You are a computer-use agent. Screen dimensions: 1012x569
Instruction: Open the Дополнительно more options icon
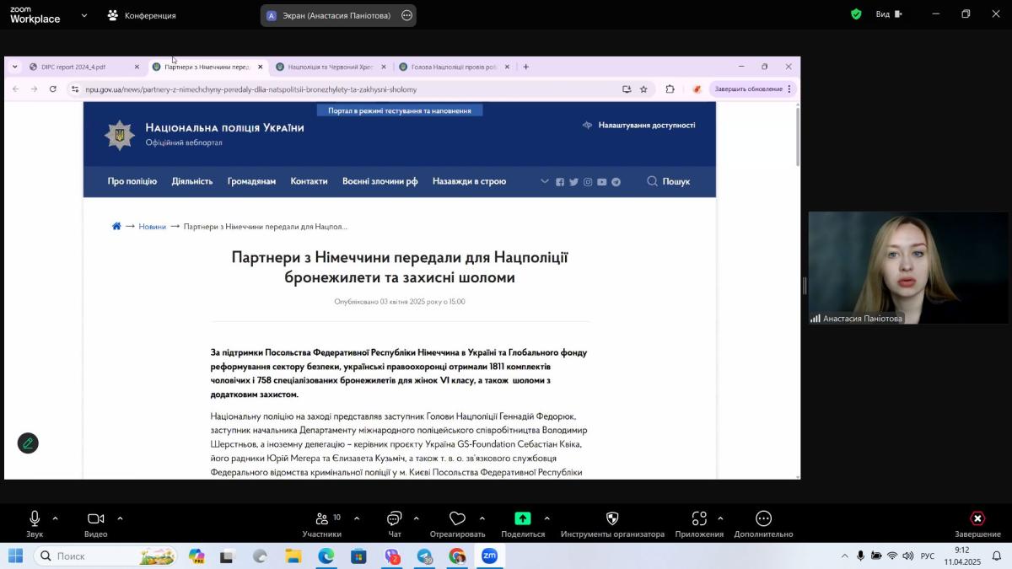tap(763, 518)
